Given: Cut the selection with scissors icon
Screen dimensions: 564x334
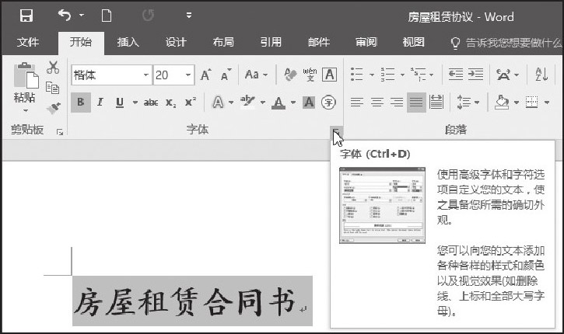Looking at the screenshot, I should tap(53, 67).
